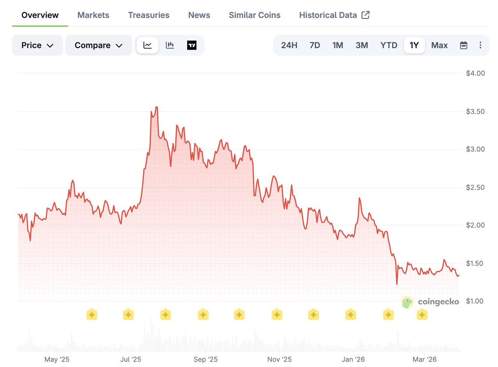Open the chart more options menu

[480, 45]
